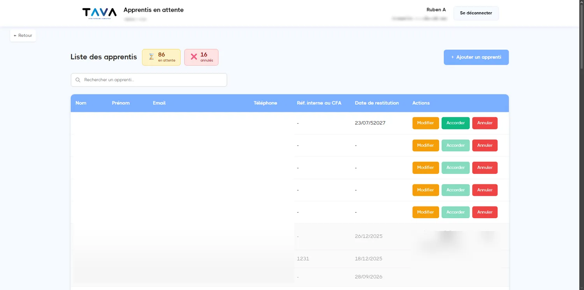The width and height of the screenshot is (584, 290).
Task: Click the date cell 28/09/2026
Action: 369,277
